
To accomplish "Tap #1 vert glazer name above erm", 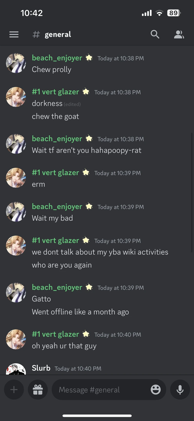I will click(x=56, y=173).
